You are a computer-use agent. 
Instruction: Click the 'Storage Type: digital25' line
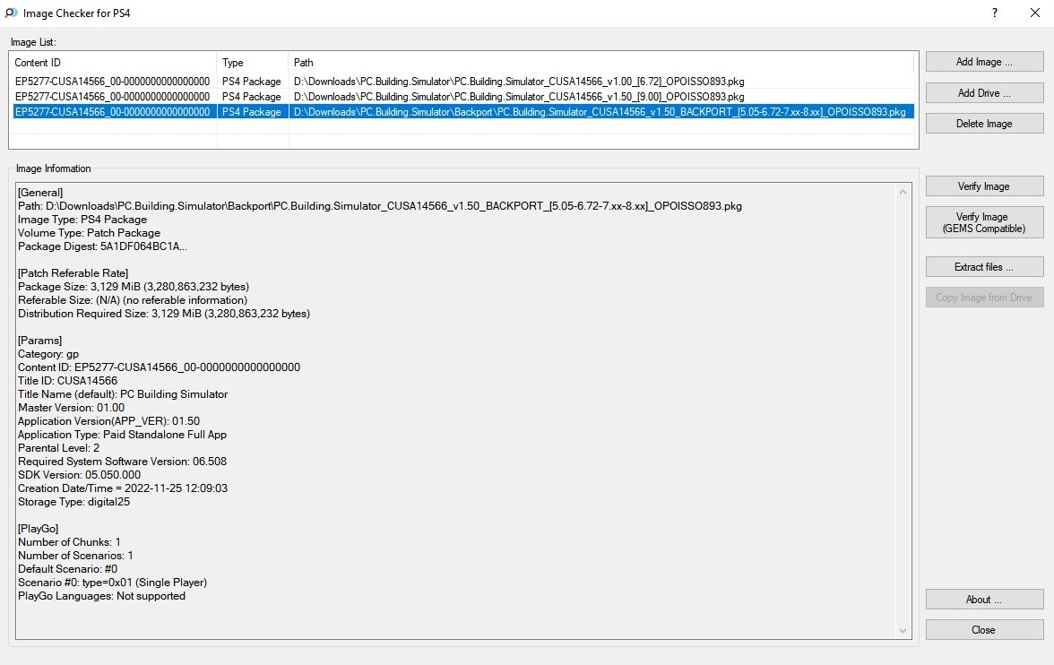pos(73,502)
